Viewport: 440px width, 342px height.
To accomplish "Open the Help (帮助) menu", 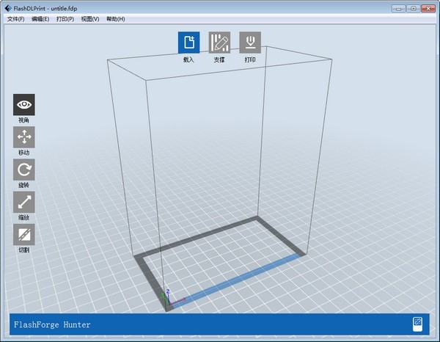I will pos(116,19).
